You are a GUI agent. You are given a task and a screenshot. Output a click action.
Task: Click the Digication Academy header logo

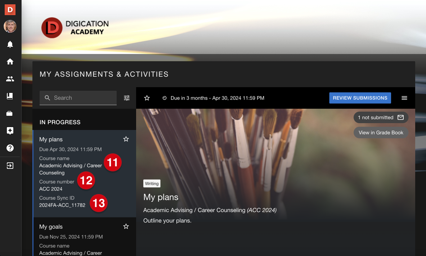75,28
